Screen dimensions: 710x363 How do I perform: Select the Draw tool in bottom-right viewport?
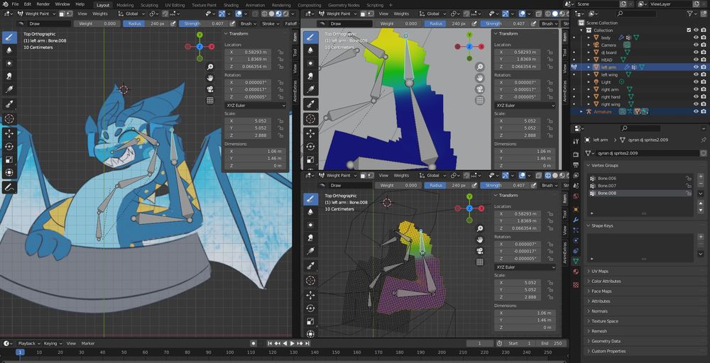click(x=311, y=199)
